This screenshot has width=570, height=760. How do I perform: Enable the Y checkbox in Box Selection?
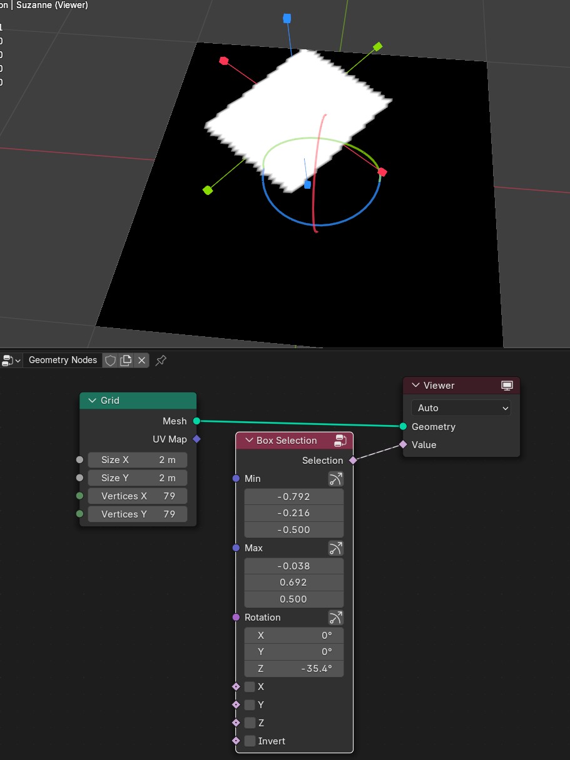click(x=250, y=705)
